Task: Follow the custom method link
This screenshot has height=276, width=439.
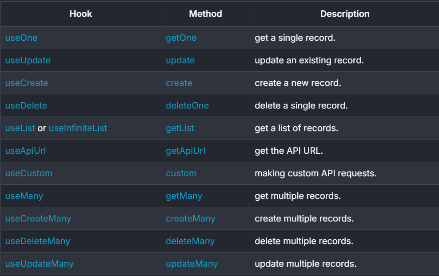Action: click(181, 173)
